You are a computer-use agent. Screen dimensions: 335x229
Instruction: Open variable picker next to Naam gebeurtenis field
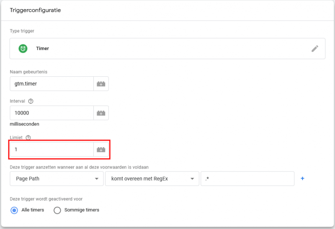[x=101, y=84]
